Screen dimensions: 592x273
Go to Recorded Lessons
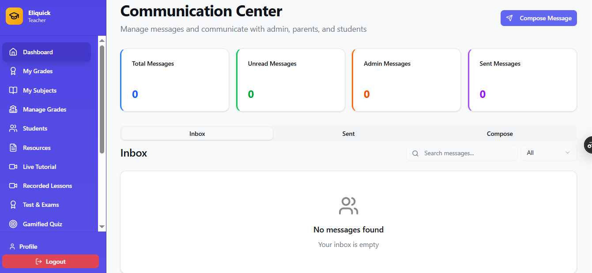(46, 186)
